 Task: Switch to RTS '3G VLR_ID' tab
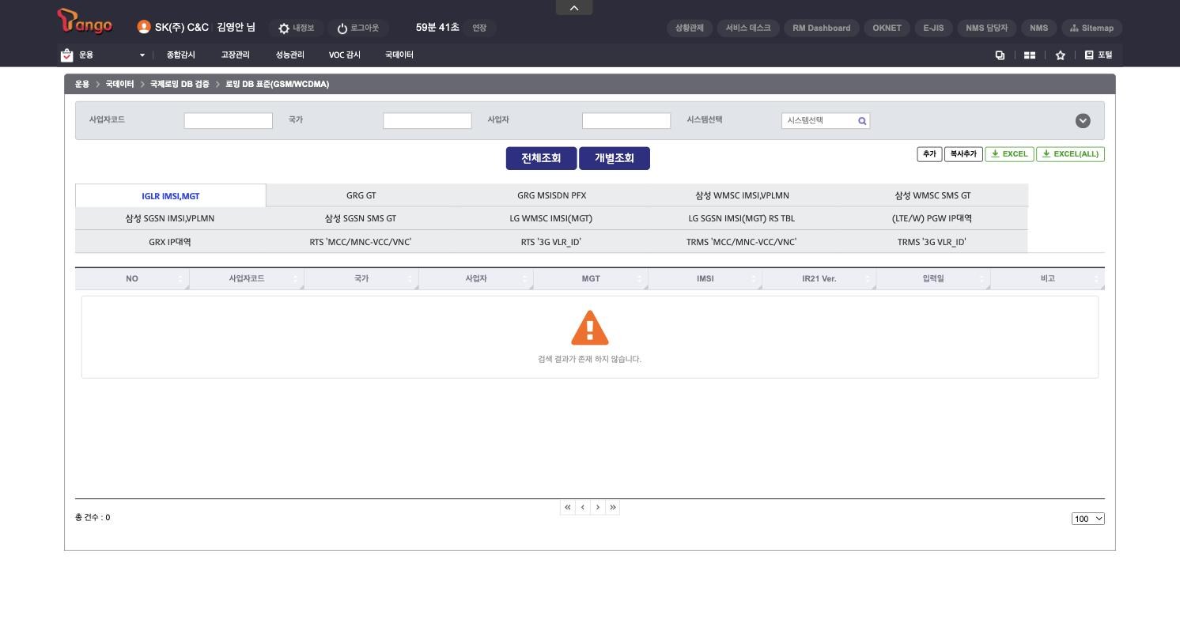pyautogui.click(x=551, y=242)
